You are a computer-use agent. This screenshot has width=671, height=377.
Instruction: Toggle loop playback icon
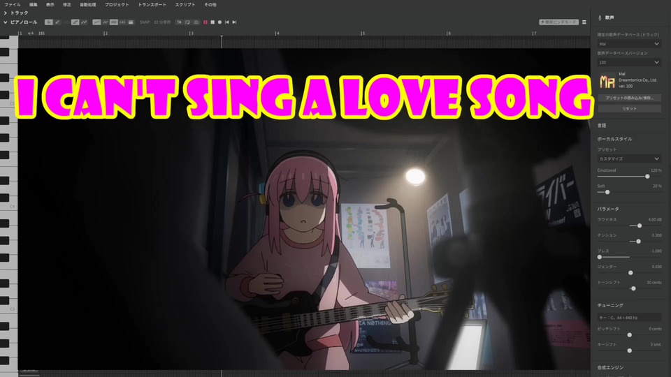tap(187, 22)
